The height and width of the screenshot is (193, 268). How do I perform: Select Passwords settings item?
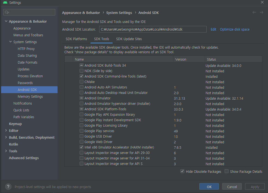pos(25,83)
